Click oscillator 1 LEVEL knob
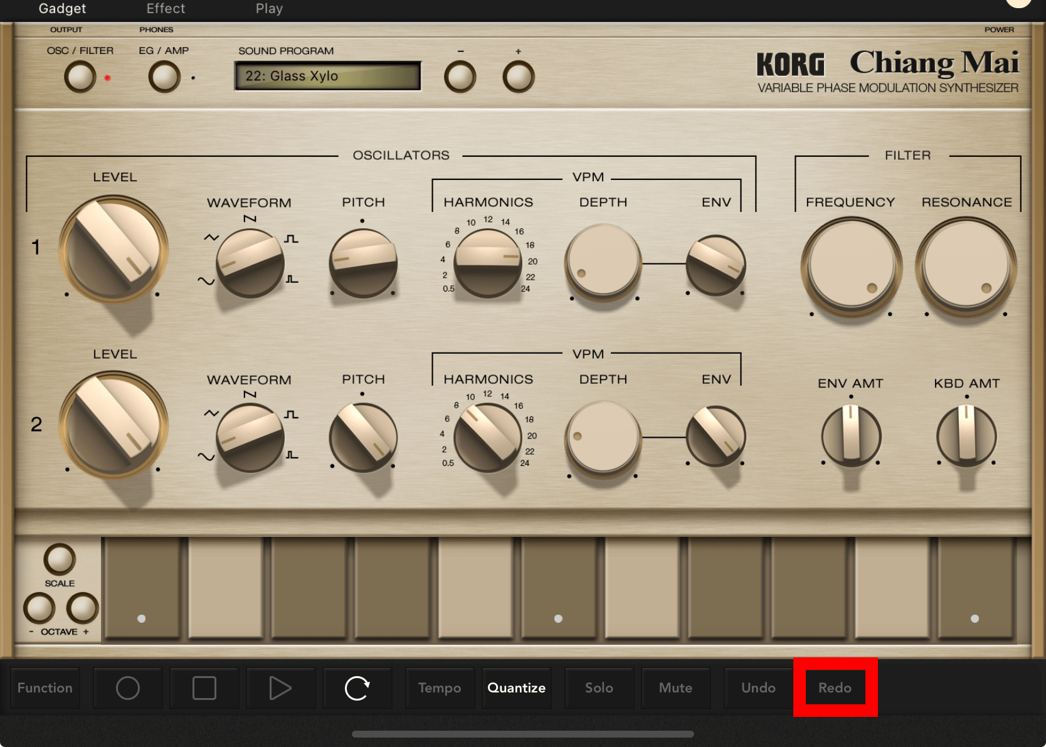Image resolution: width=1046 pixels, height=747 pixels. 114,249
